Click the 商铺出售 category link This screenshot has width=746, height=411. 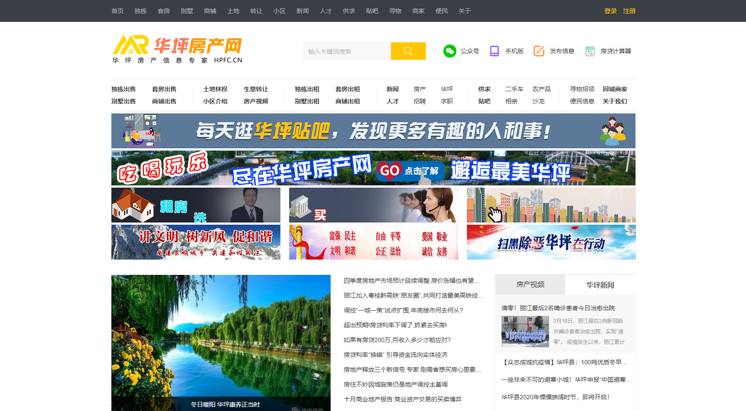coord(164,101)
